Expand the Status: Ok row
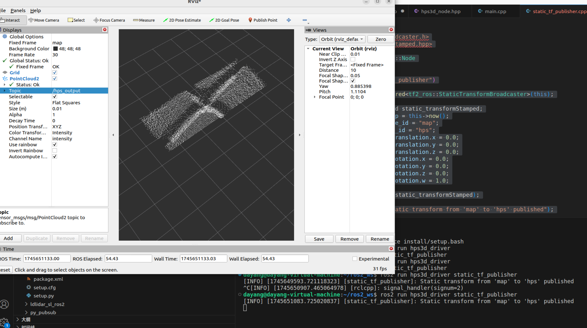The height and width of the screenshot is (328, 587). pos(5,84)
